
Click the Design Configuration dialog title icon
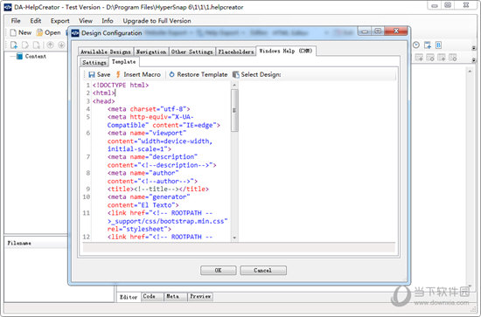click(75, 33)
